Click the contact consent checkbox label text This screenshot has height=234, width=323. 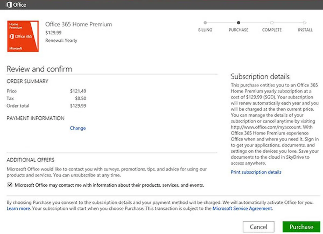click(109, 185)
